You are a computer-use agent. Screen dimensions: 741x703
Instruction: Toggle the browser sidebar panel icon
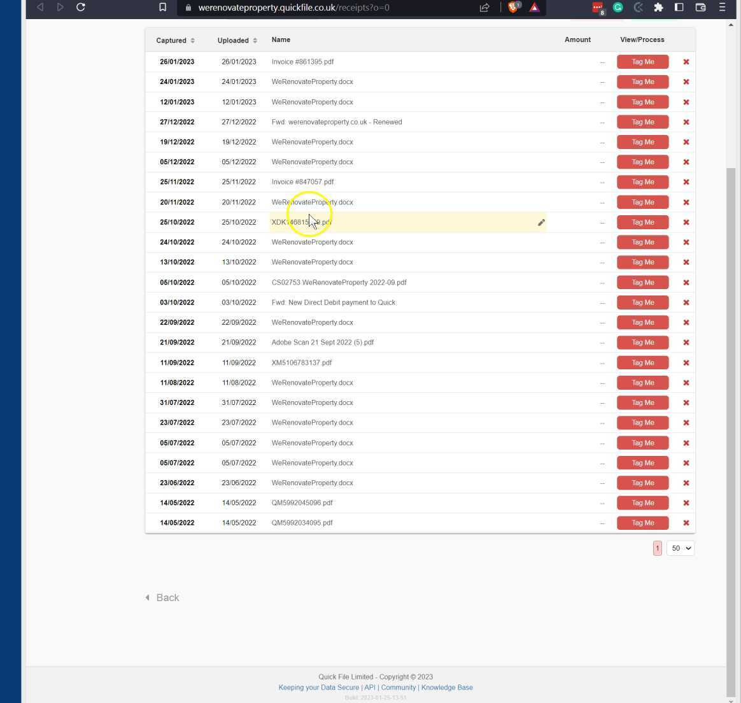click(679, 7)
